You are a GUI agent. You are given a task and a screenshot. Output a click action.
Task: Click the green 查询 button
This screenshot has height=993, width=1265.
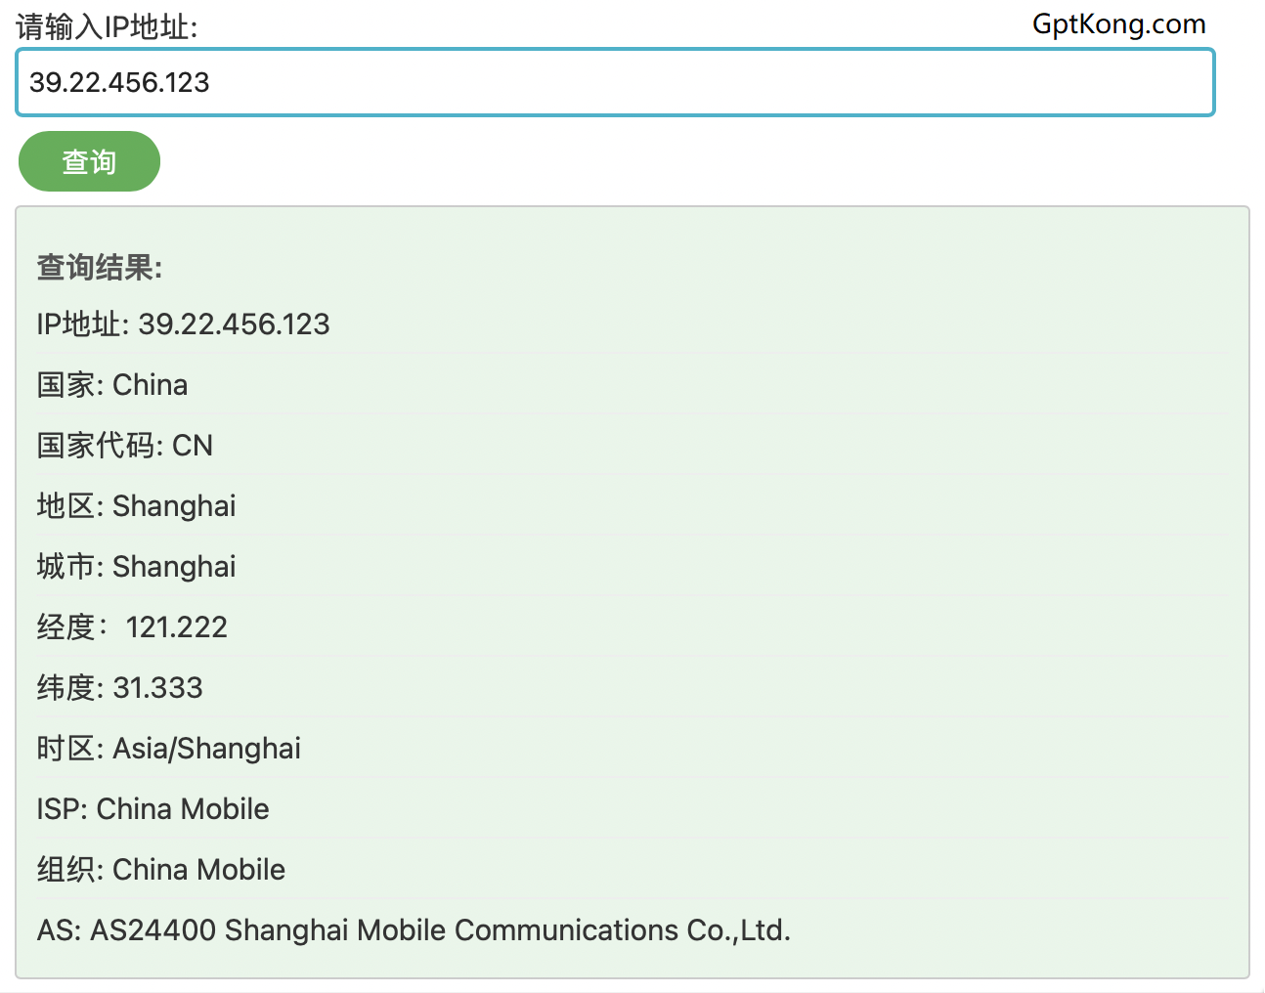click(89, 161)
